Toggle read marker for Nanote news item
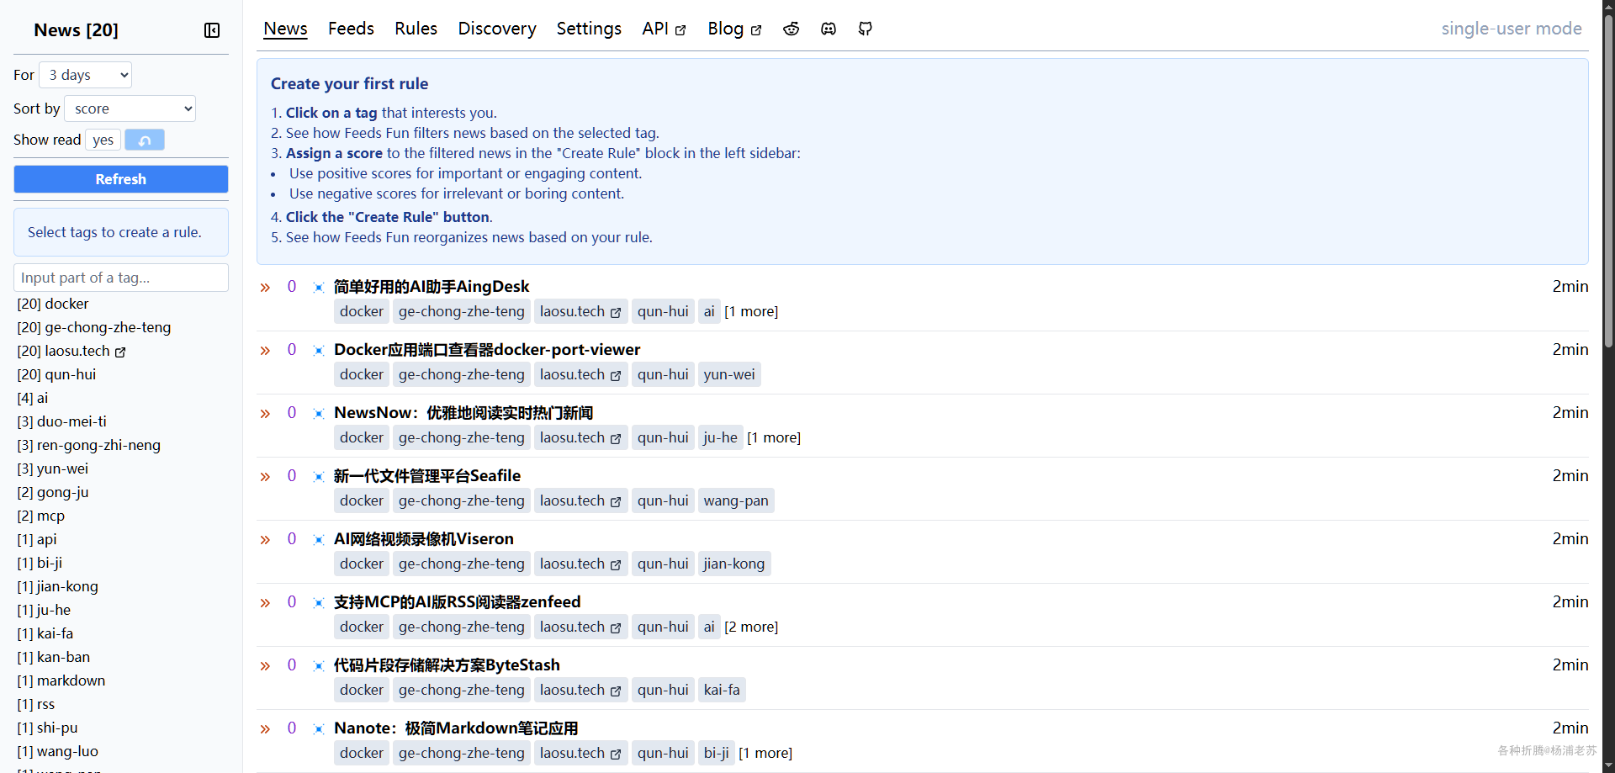Screen dimensions: 1615x773 point(319,729)
